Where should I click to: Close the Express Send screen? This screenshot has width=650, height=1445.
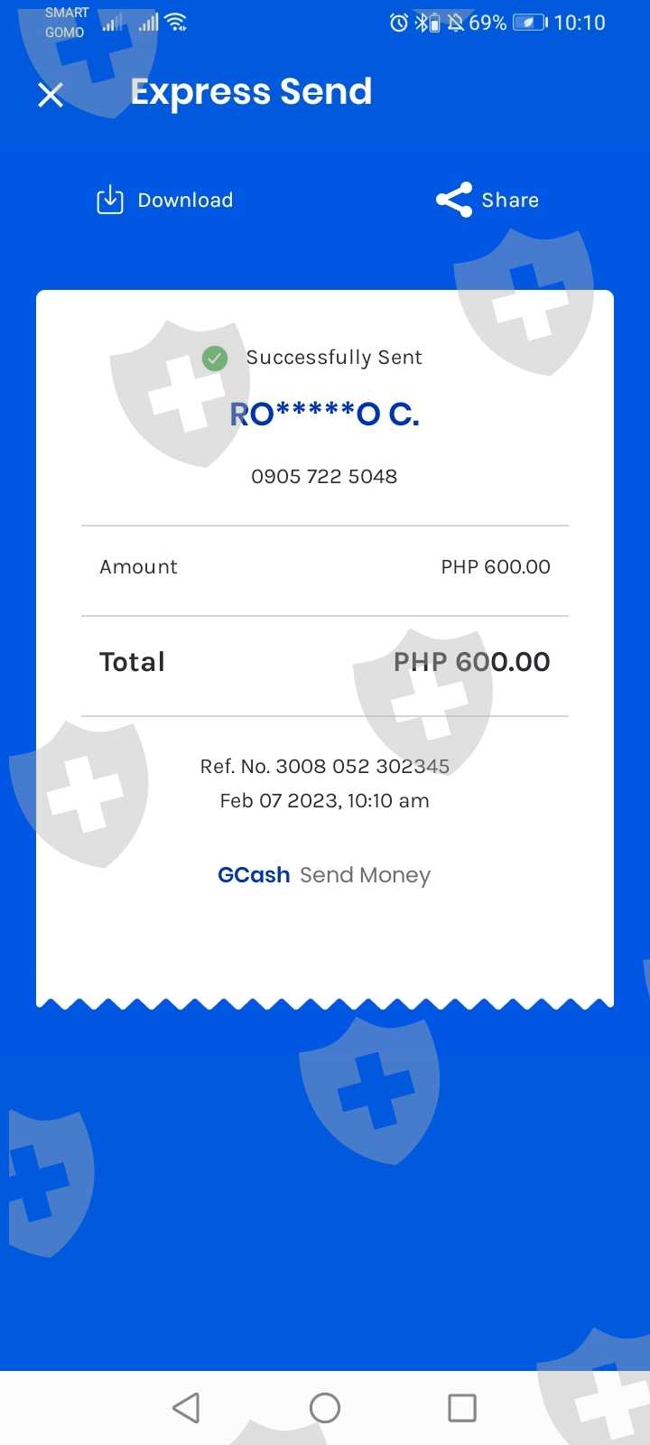[51, 95]
